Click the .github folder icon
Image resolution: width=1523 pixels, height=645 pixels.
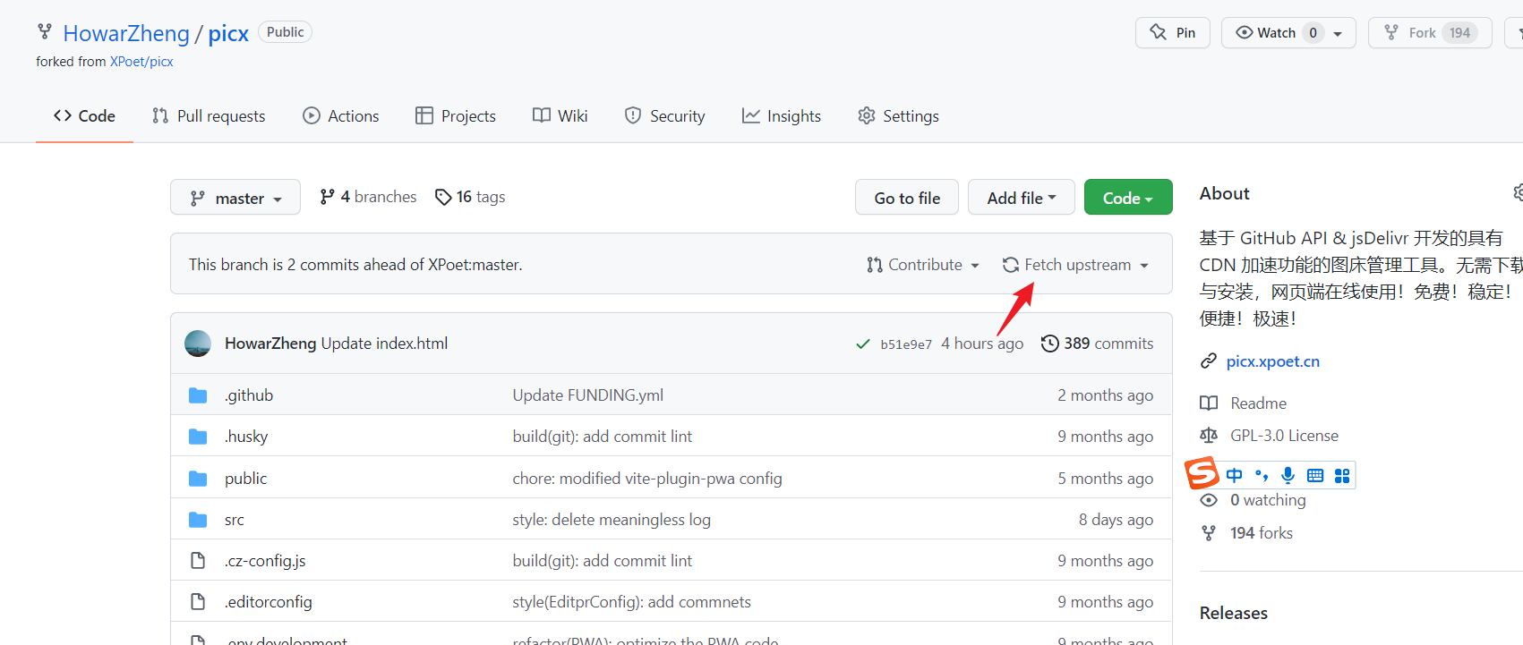click(198, 395)
